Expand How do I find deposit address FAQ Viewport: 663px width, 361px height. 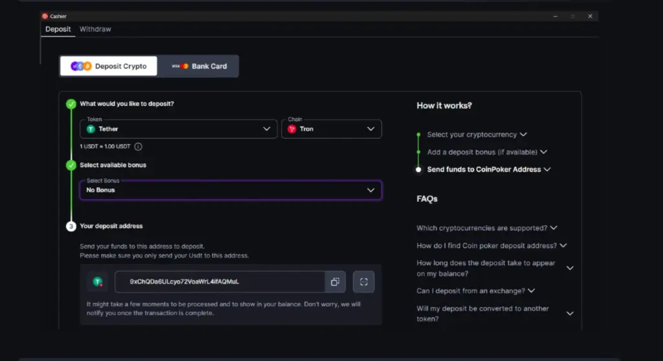[x=491, y=246]
